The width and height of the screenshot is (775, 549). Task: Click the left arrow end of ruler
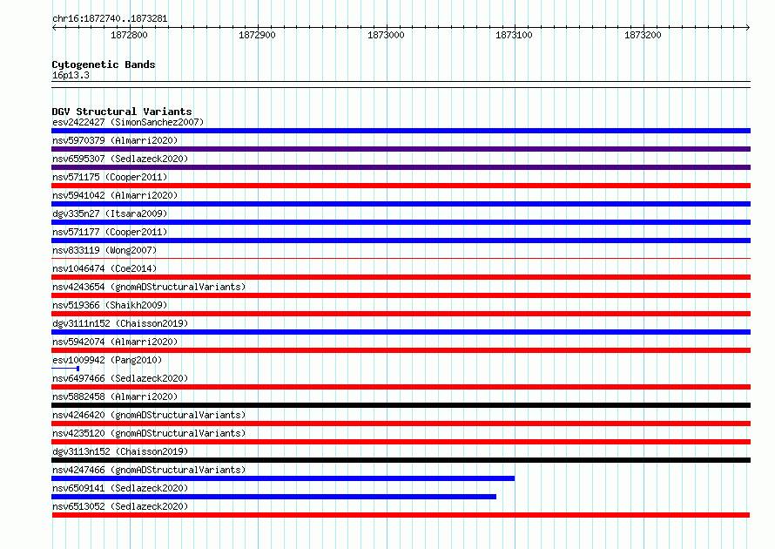pos(54,27)
